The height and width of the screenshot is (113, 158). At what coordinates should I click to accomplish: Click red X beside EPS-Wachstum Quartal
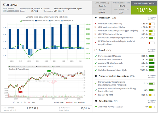[96, 43]
